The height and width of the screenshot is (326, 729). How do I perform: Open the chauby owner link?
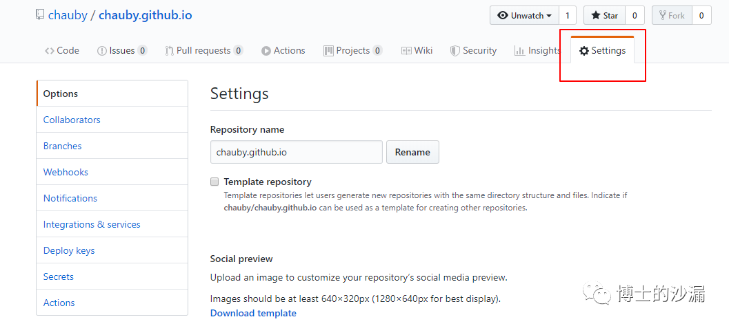pos(68,15)
